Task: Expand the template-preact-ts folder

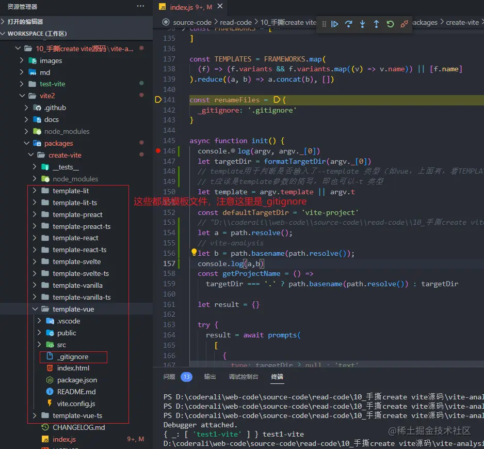Action: pyautogui.click(x=82, y=226)
